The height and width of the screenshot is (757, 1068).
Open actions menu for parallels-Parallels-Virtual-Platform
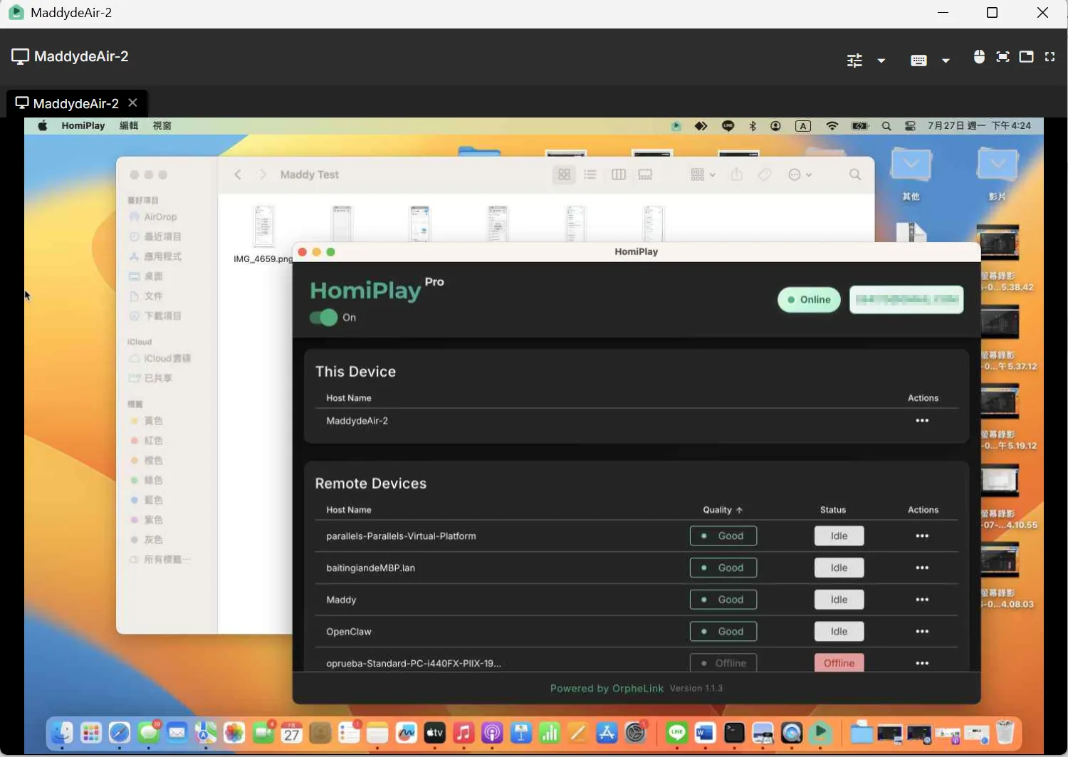[x=922, y=536]
